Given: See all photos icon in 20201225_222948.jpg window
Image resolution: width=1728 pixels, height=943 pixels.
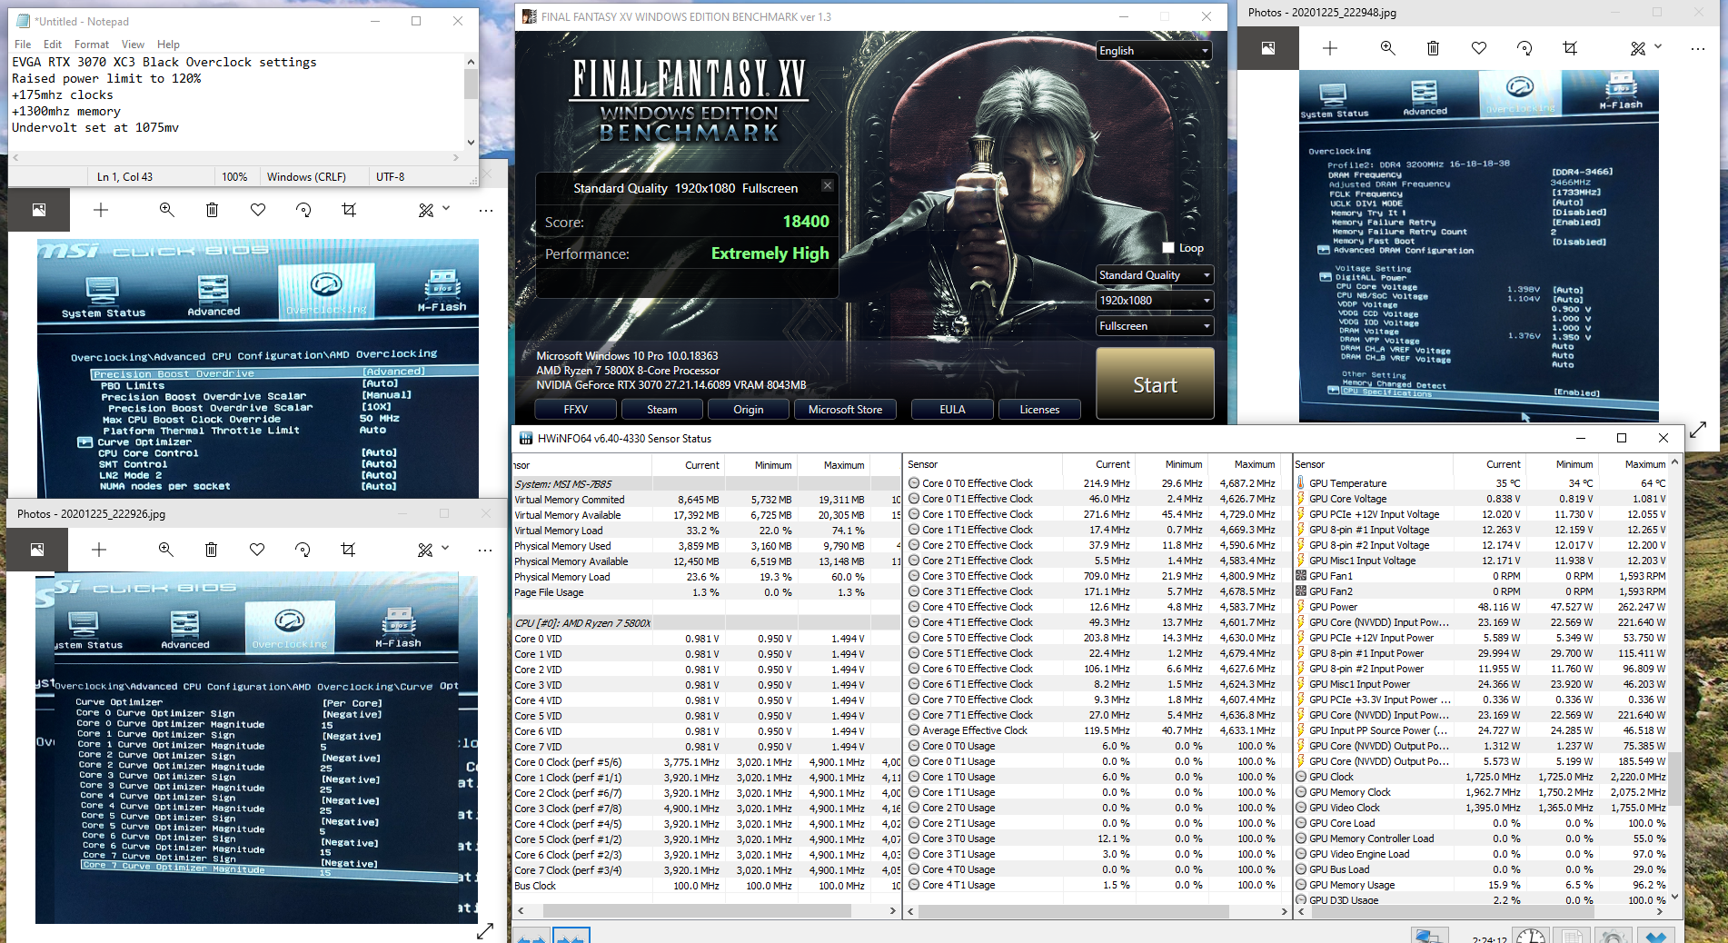Looking at the screenshot, I should (1268, 48).
